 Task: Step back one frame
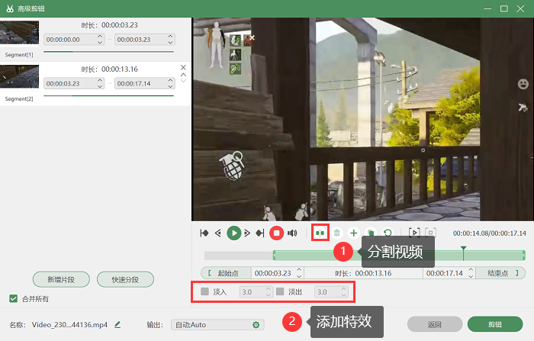tap(218, 233)
